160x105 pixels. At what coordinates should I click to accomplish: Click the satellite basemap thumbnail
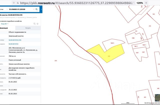(x=157, y=98)
